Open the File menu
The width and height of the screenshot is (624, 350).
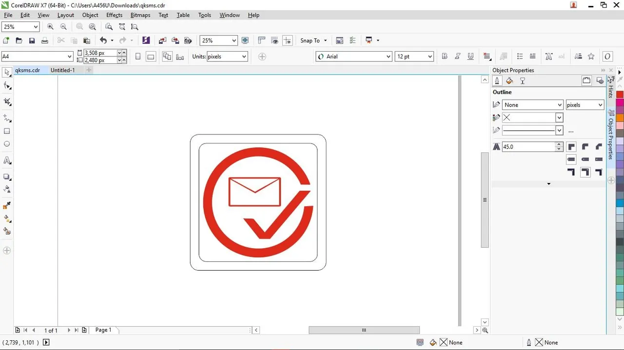pos(8,15)
